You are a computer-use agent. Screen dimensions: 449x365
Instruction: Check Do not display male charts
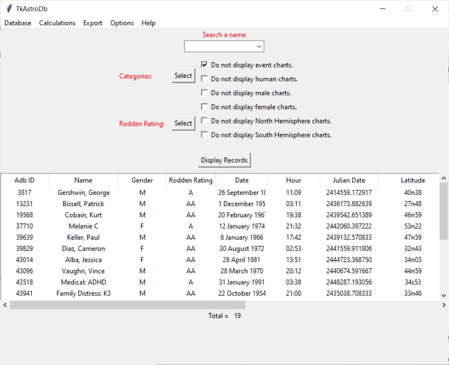204,93
